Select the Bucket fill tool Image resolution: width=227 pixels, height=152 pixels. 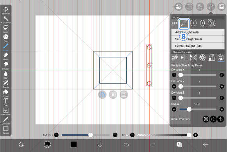(x=5, y=93)
